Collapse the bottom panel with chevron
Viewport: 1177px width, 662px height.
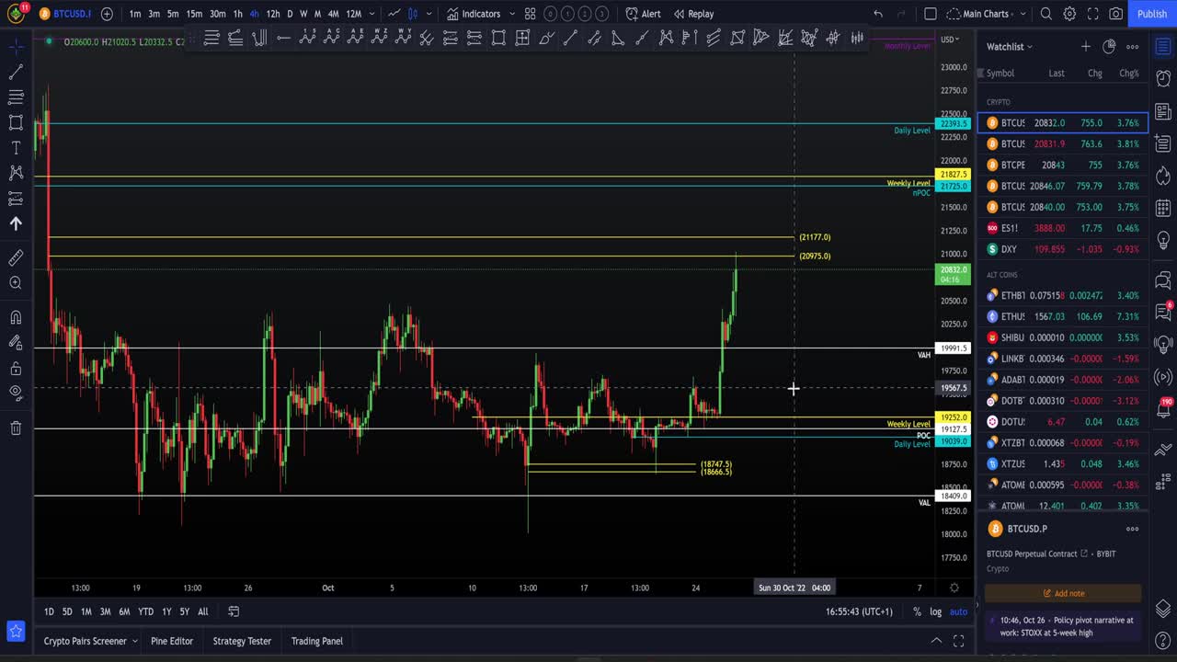(x=936, y=641)
